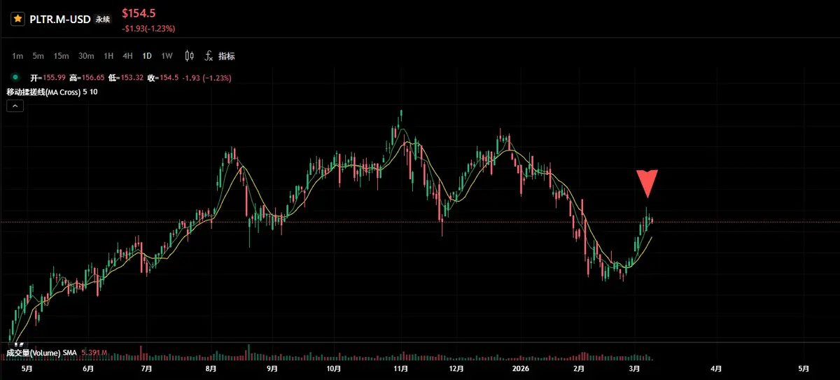Select the 15m interval
The width and height of the screenshot is (840, 380).
point(62,56)
